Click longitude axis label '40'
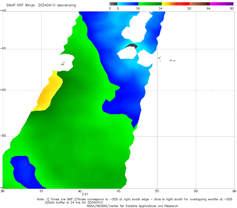 [80, 191]
